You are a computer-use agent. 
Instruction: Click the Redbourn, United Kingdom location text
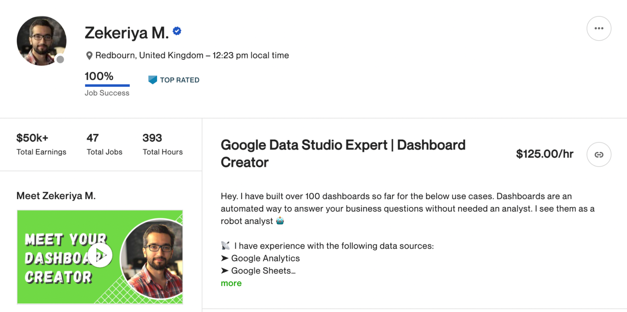(x=149, y=56)
